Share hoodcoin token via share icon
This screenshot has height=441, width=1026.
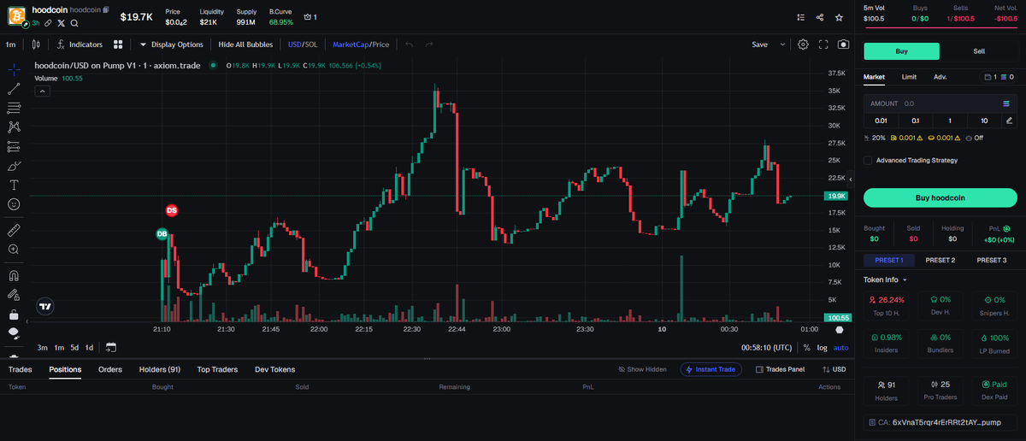(x=820, y=16)
